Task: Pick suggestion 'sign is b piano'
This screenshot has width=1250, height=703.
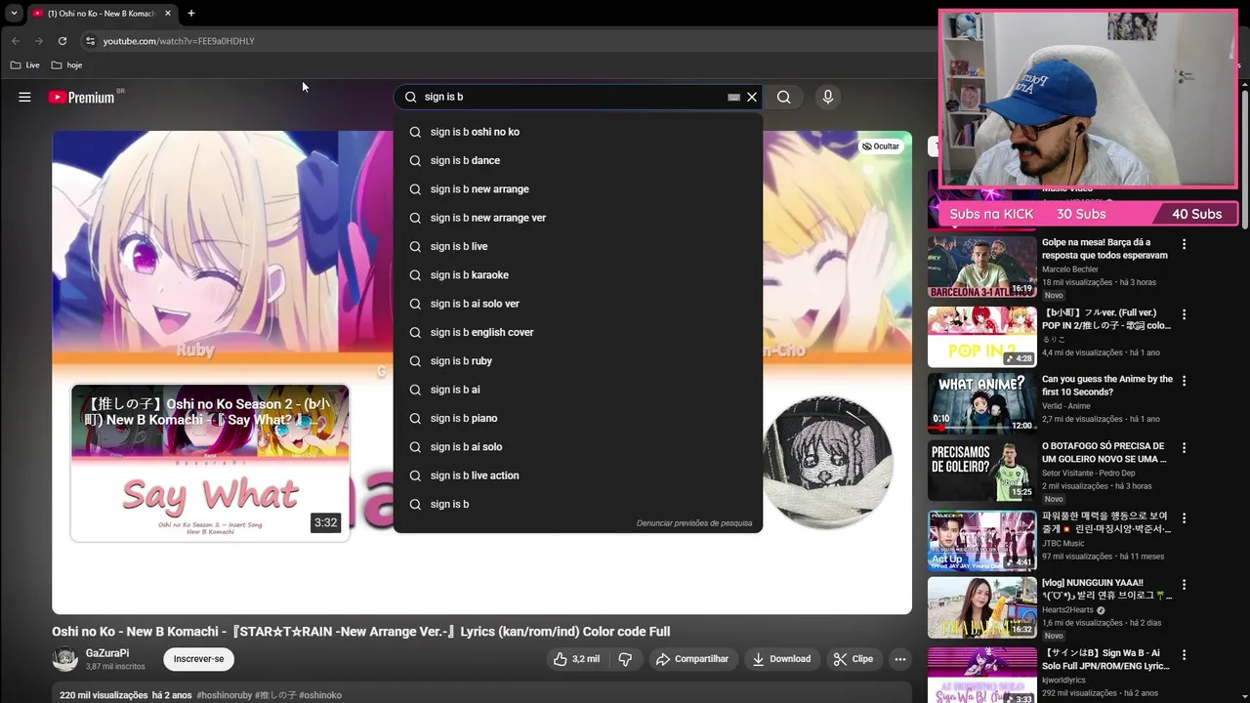Action: (577, 418)
